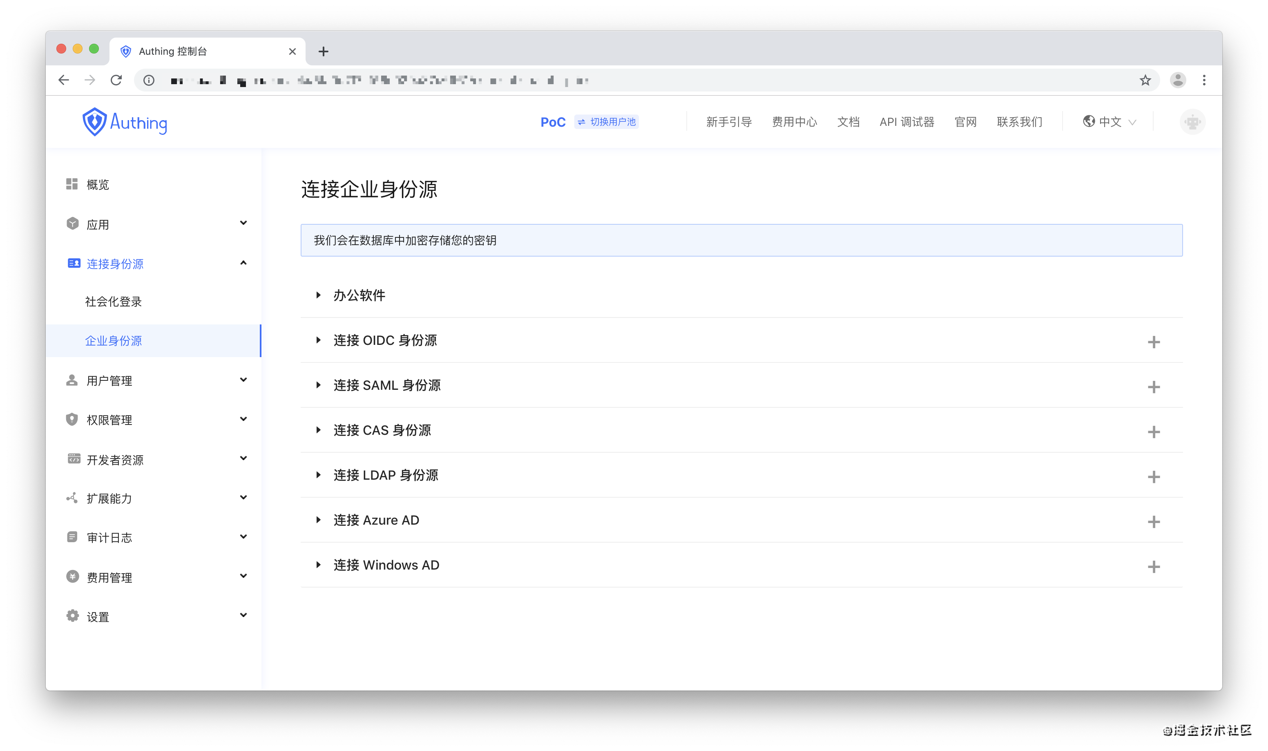Image resolution: width=1268 pixels, height=751 pixels.
Task: Add a SAML identity source with plus icon
Action: (x=1153, y=387)
